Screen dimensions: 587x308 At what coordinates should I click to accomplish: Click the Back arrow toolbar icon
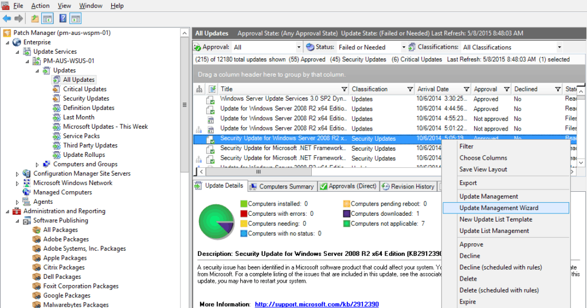click(x=7, y=18)
